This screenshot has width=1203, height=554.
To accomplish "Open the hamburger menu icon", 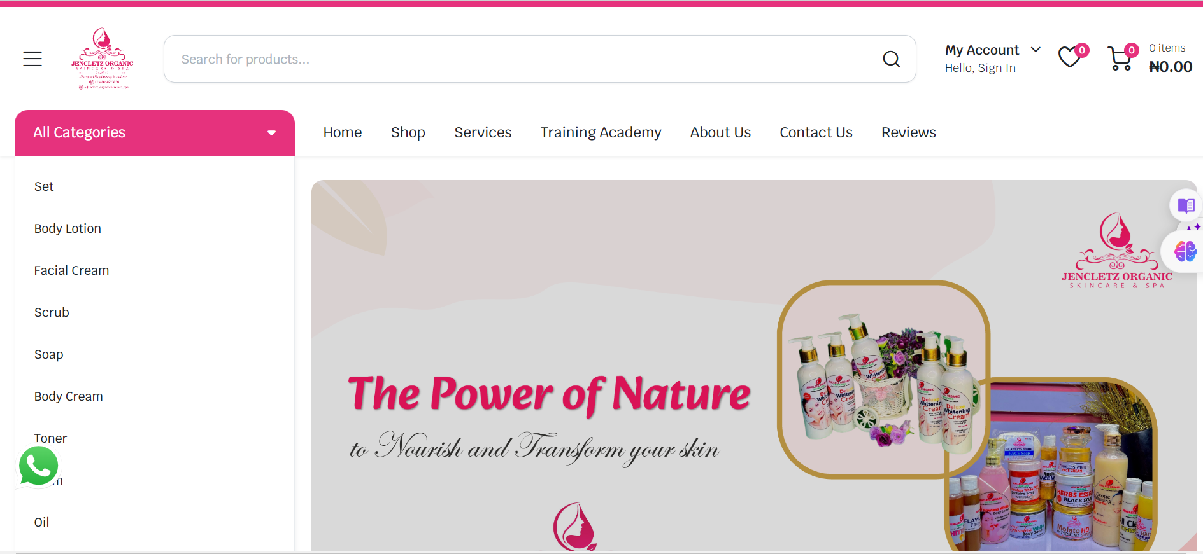I will coord(32,59).
